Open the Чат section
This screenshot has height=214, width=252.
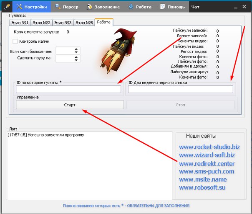click(195, 7)
